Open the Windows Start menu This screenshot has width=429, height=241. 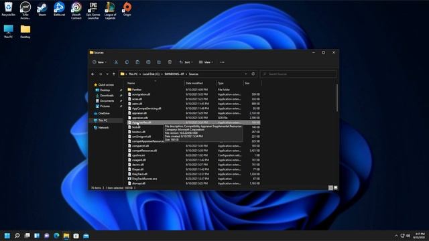pos(7,236)
